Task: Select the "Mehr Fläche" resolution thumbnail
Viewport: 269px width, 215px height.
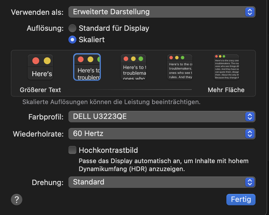Action: coord(226,67)
